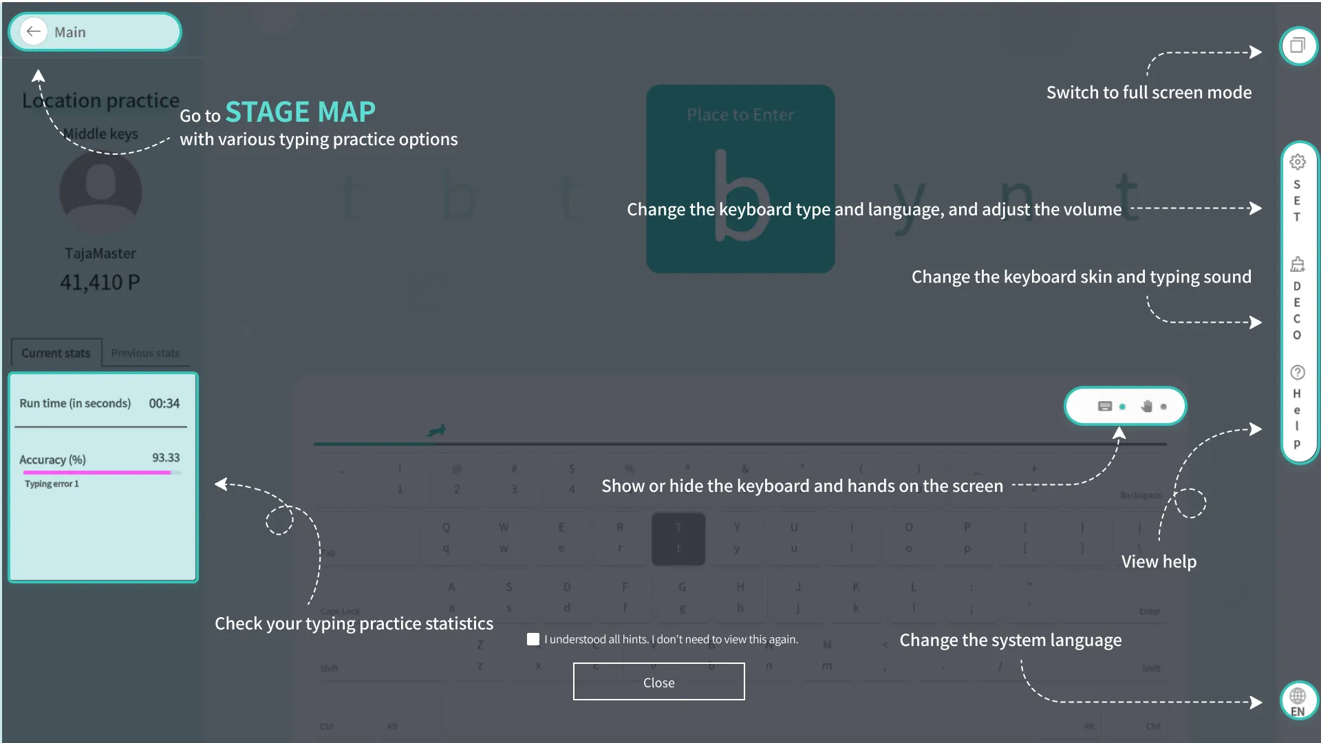Open SET settings gear icon
Image resolution: width=1321 pixels, height=743 pixels.
point(1298,162)
